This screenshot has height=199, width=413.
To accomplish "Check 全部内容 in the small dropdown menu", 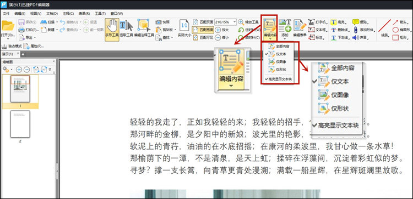I will (279, 47).
